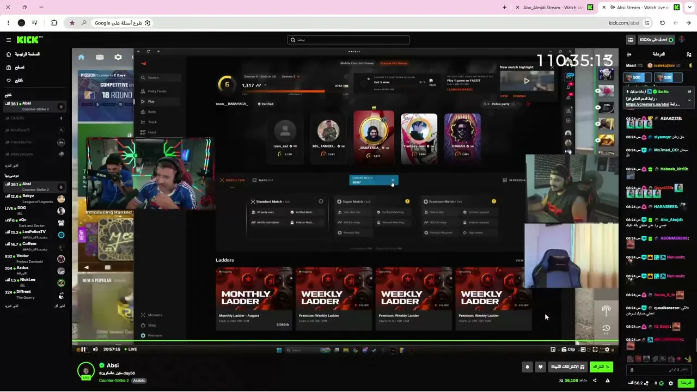Click the get KICKs button
The height and width of the screenshot is (392, 697).
656,40
